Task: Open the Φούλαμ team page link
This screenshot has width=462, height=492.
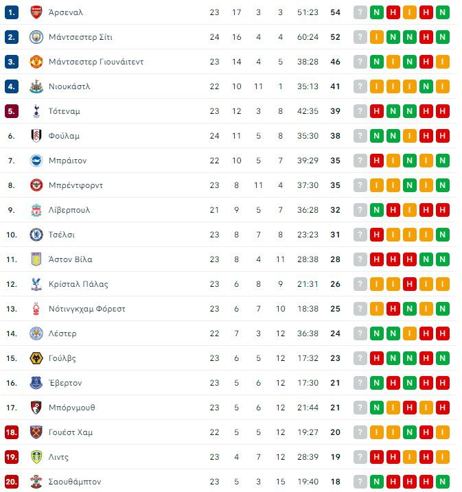Action: [x=64, y=136]
